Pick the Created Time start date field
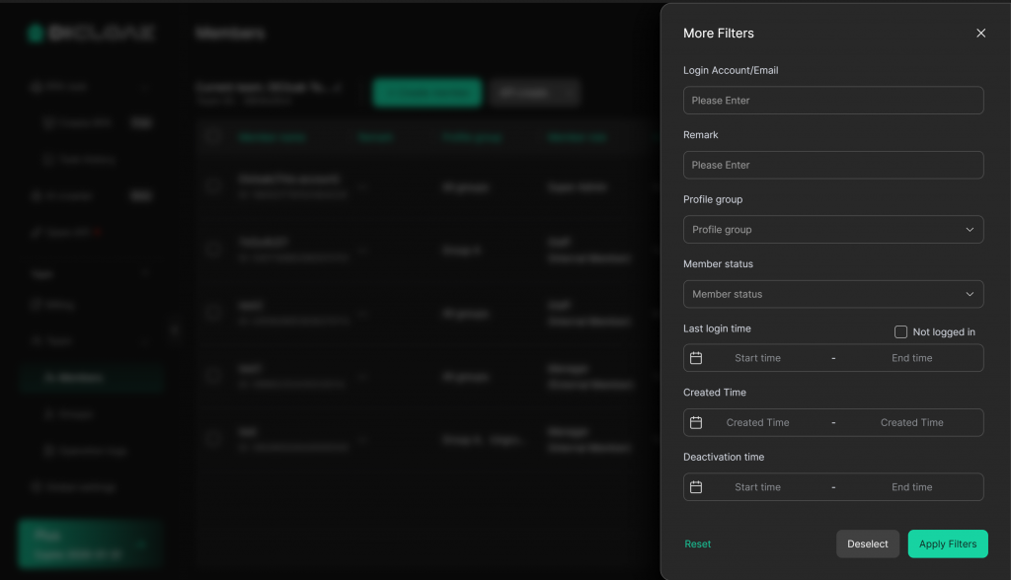The image size is (1011, 580). point(757,422)
